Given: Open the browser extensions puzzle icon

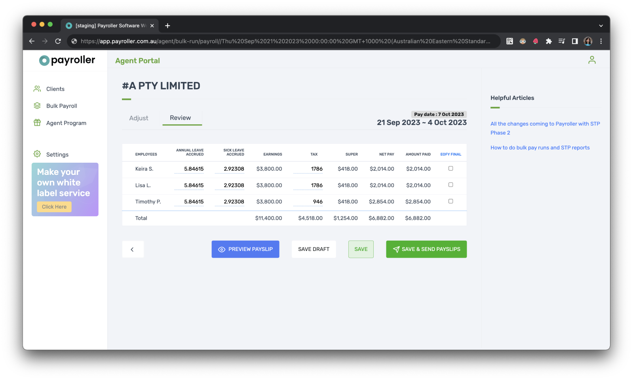Looking at the screenshot, I should tap(549, 41).
